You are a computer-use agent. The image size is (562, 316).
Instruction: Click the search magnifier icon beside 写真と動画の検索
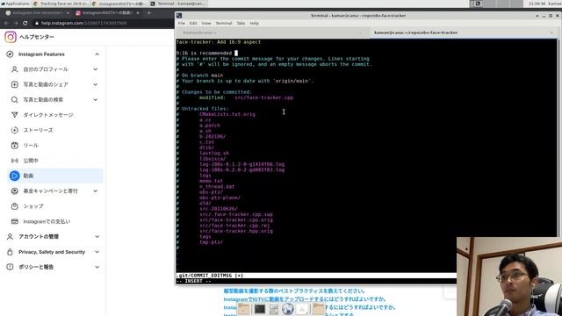click(15, 99)
